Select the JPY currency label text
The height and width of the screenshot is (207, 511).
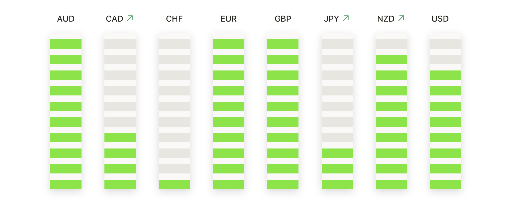332,19
